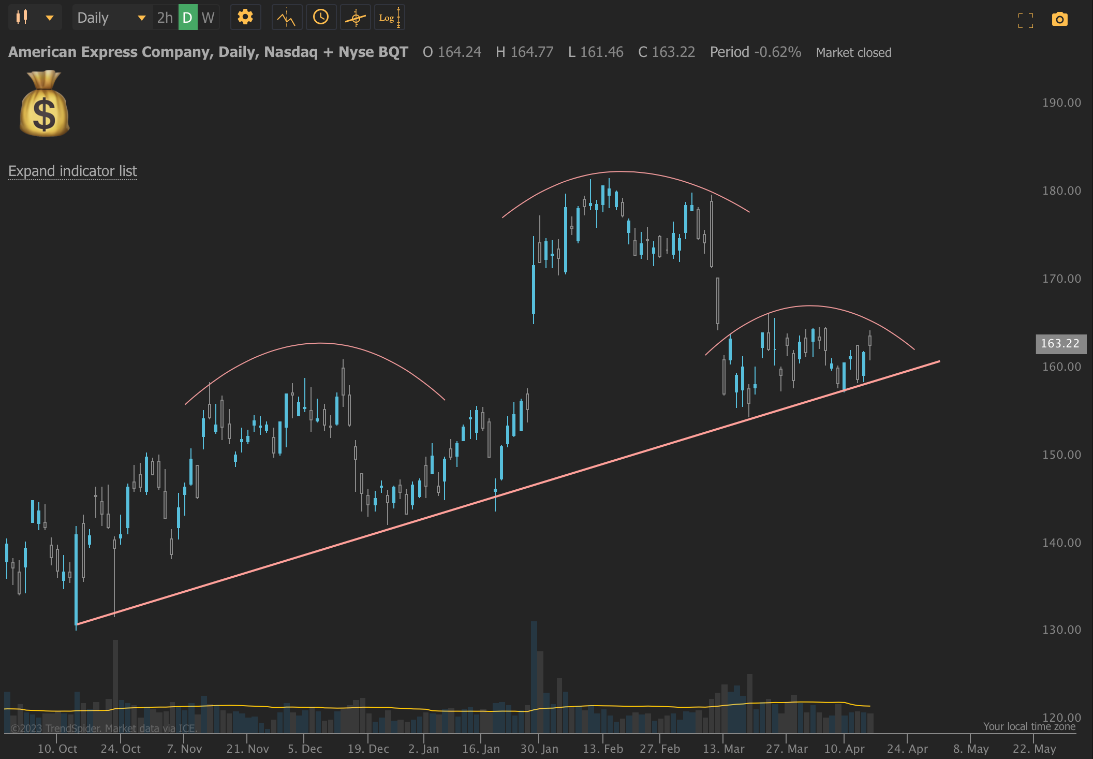
Task: Open the indicators zigzag icon
Action: pyautogui.click(x=286, y=18)
